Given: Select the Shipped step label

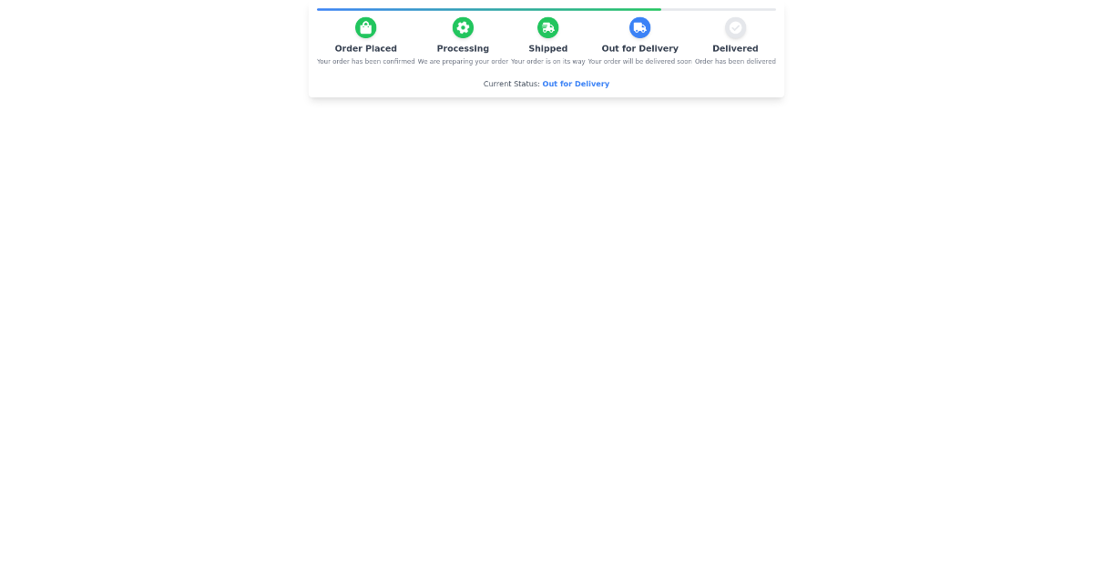Looking at the screenshot, I should coord(547,48).
